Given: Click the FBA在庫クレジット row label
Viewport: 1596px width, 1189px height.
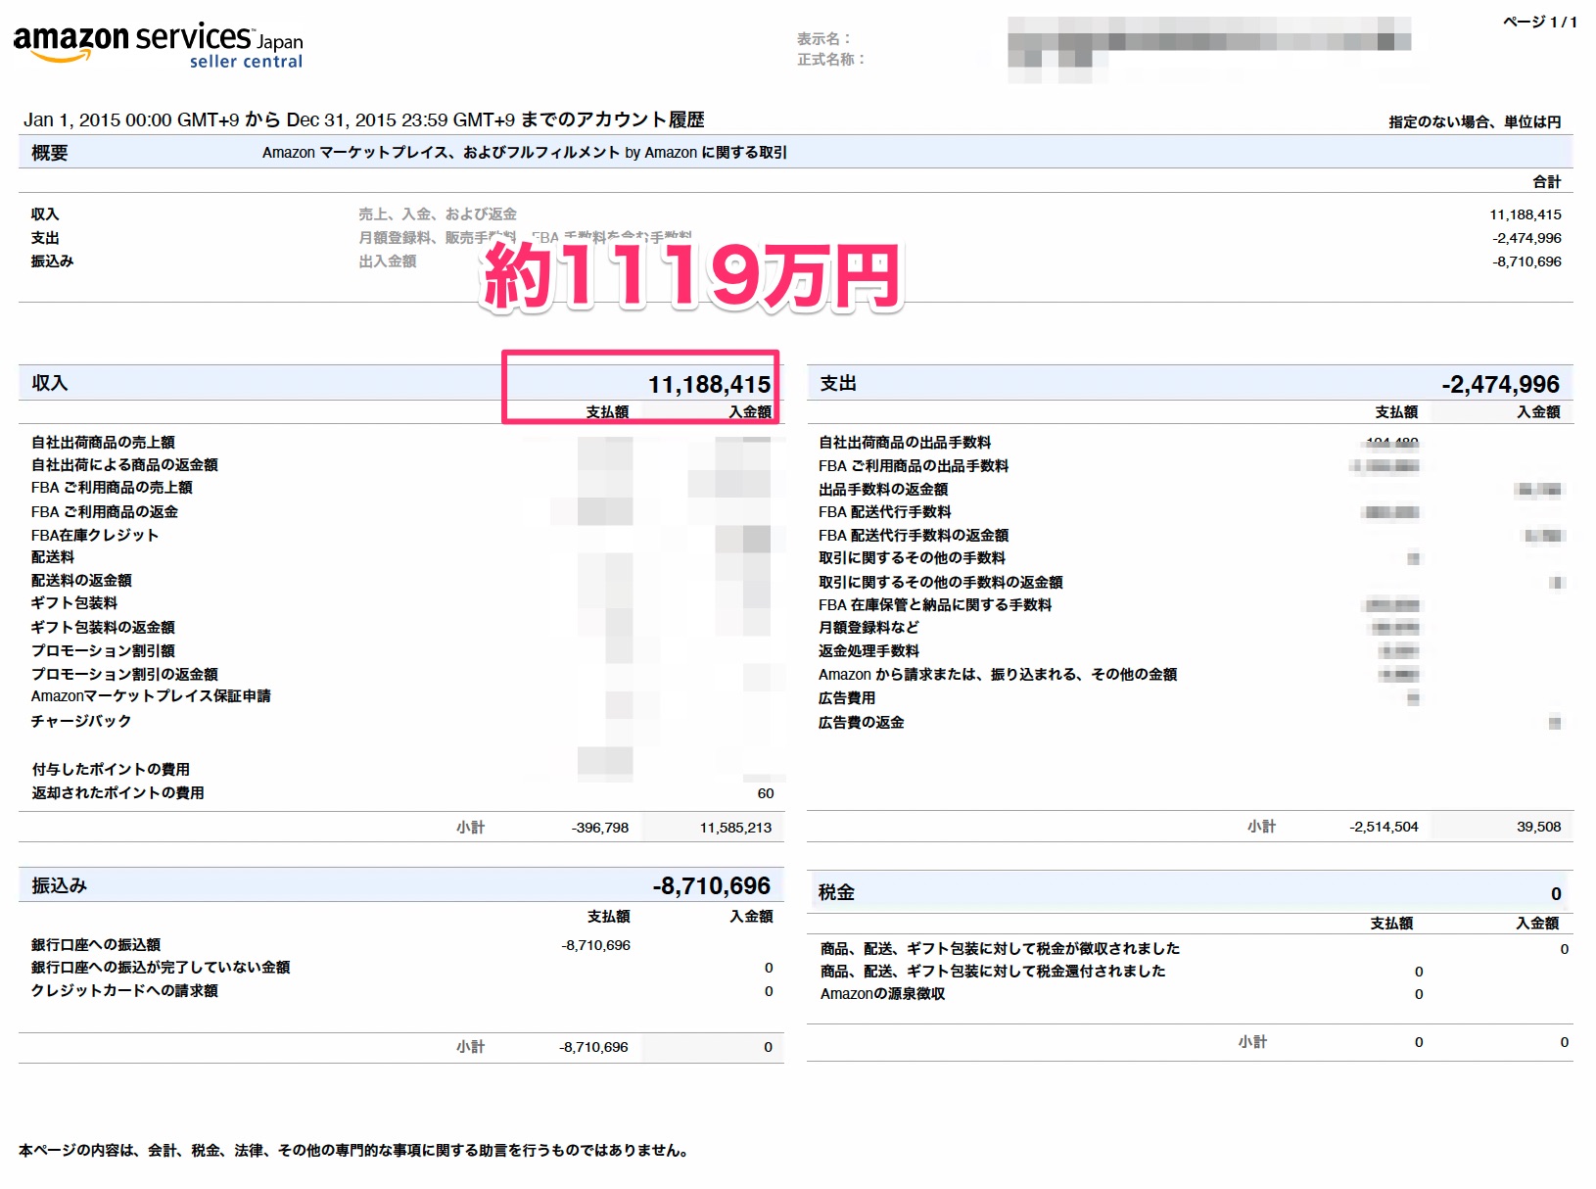Looking at the screenshot, I should tap(94, 535).
